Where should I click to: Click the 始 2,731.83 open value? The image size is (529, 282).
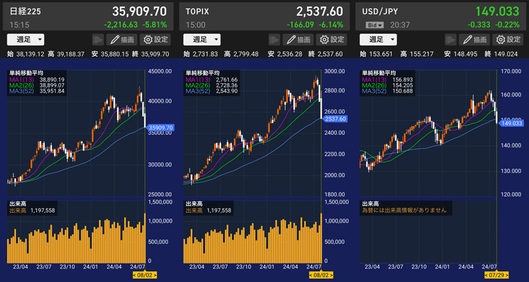200,54
